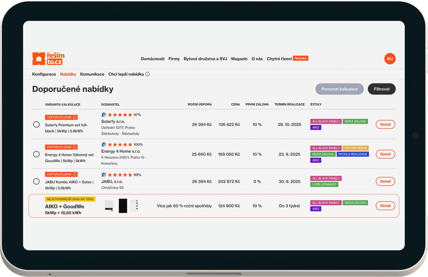Click the Doporučené nabídky heading
This screenshot has height=277, width=428.
[x=73, y=89]
